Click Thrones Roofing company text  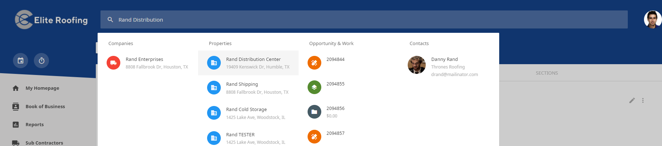[x=448, y=67]
